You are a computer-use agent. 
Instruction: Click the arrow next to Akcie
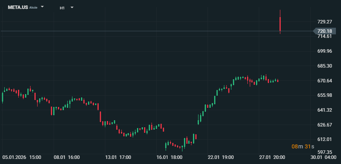[42, 7]
